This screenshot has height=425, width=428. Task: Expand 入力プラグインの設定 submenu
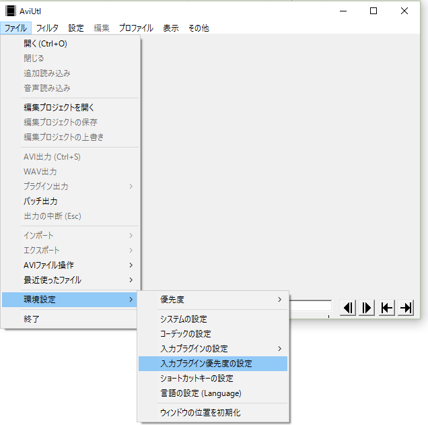pos(213,349)
